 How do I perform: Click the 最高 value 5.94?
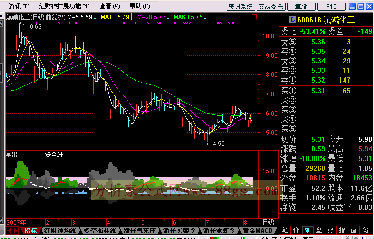coord(365,149)
